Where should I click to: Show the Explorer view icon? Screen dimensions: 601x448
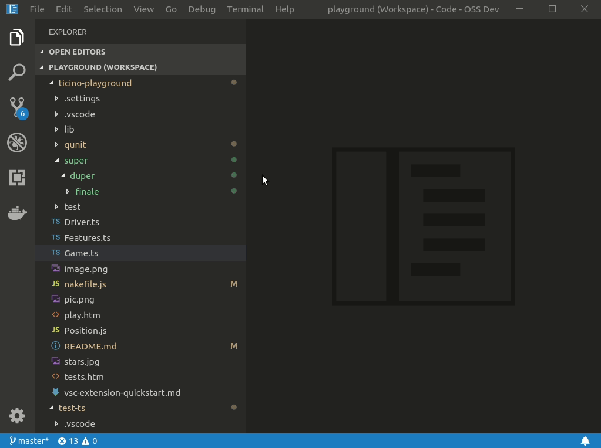[x=17, y=36]
